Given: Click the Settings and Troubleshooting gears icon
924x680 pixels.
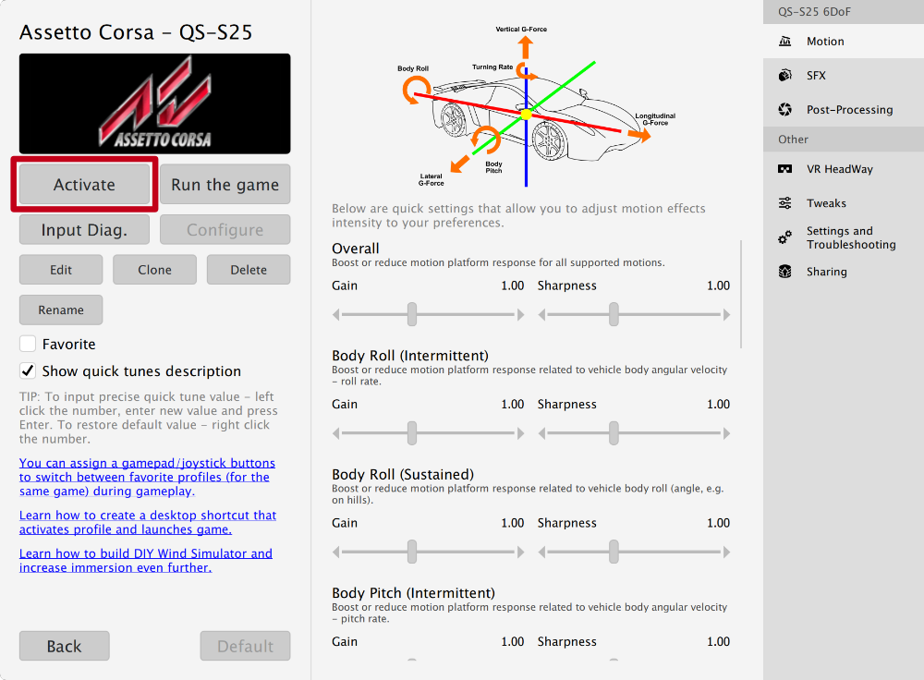Looking at the screenshot, I should point(784,237).
